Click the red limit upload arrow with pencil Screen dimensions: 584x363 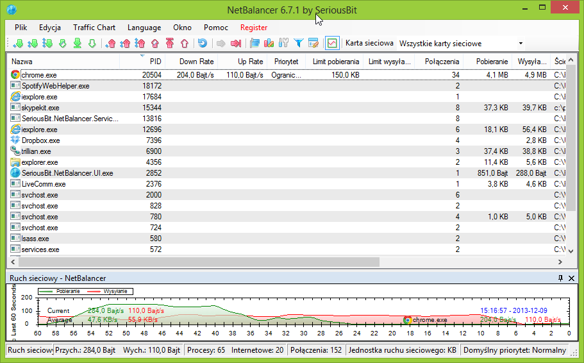[155, 43]
